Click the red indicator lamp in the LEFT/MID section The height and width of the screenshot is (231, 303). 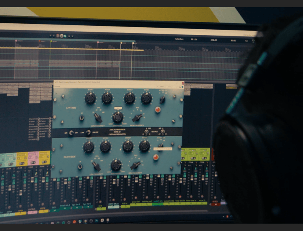click(158, 110)
